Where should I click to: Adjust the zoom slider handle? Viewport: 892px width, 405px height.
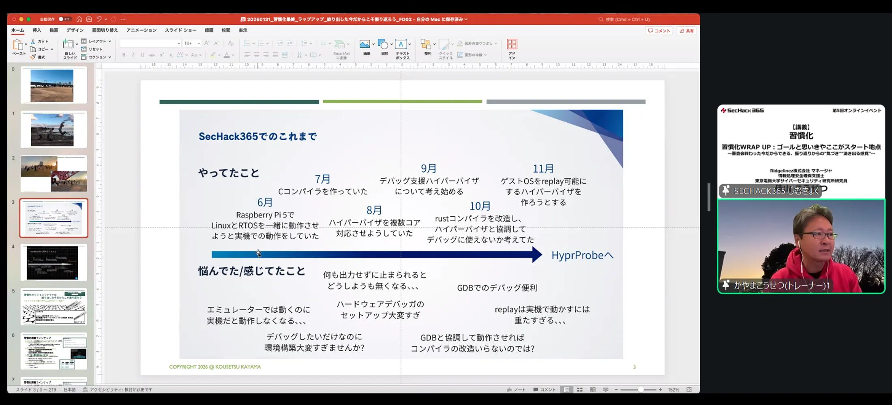click(x=641, y=390)
